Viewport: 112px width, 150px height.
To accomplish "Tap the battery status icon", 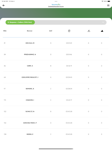I will (109, 1).
